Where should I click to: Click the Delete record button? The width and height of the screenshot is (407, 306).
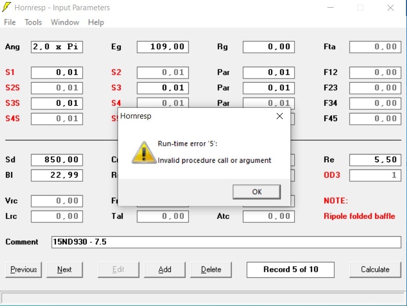[211, 270]
